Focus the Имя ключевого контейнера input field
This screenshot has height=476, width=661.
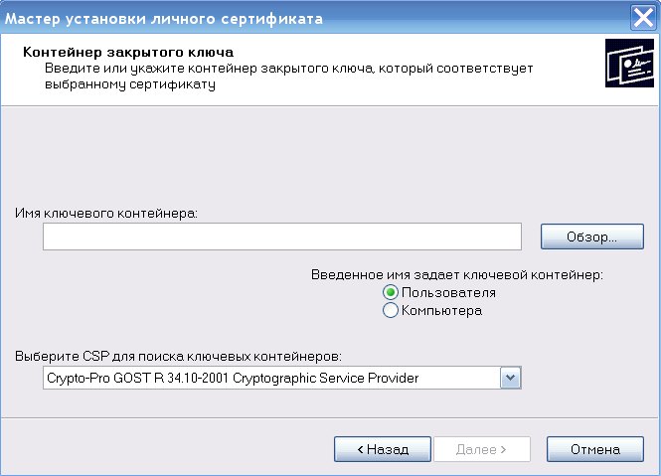coord(282,237)
